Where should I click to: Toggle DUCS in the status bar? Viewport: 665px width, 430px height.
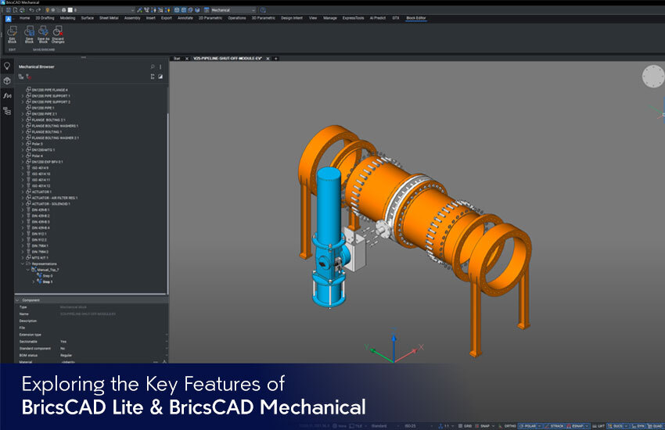click(616, 426)
